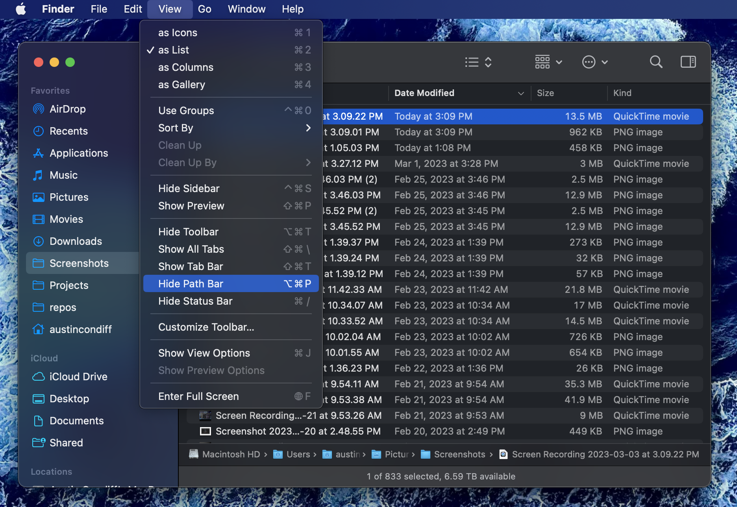Click the grouping icon in the toolbar
The width and height of the screenshot is (737, 507).
pos(543,62)
